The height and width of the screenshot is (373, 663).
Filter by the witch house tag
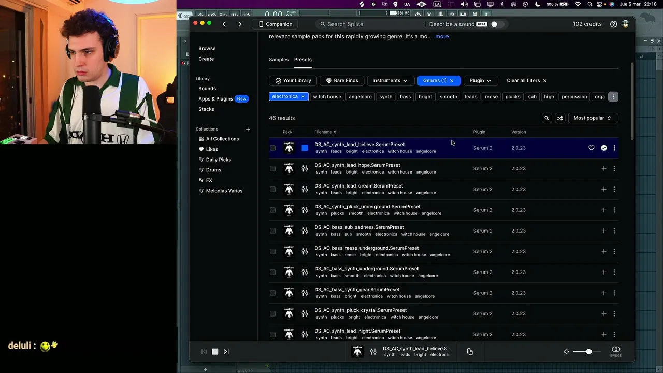pyautogui.click(x=327, y=97)
